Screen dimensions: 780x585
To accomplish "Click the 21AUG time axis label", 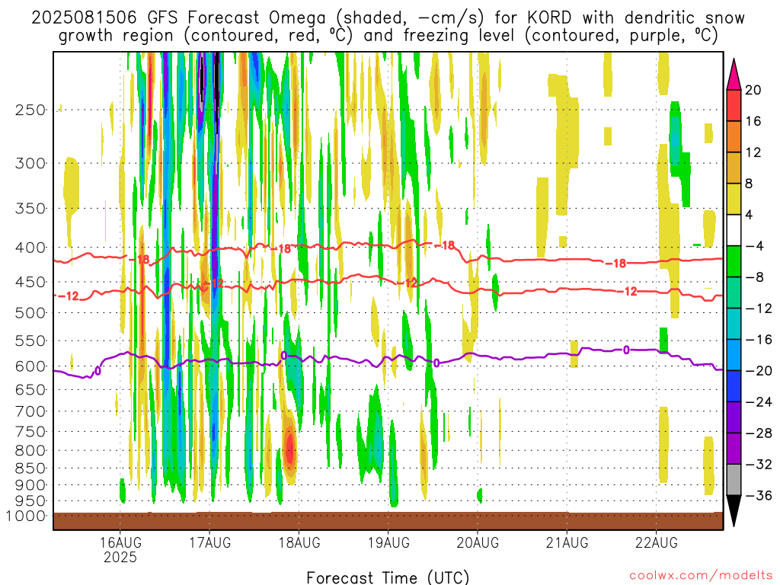I will pos(567,542).
